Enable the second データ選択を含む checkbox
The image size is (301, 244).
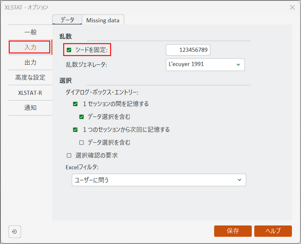tap(82, 143)
